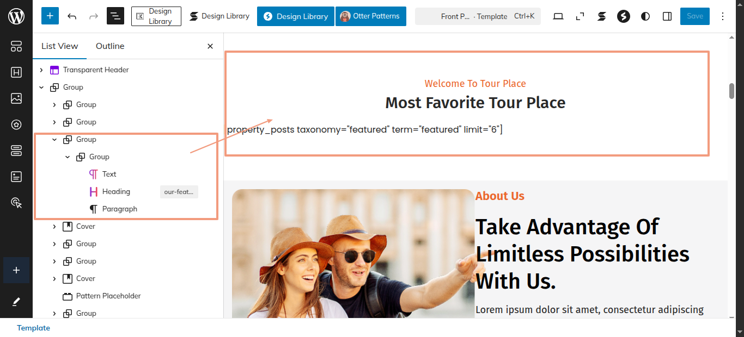The height and width of the screenshot is (337, 744).
Task: Click the canvas vertical scrollbar thumb
Action: 732,91
